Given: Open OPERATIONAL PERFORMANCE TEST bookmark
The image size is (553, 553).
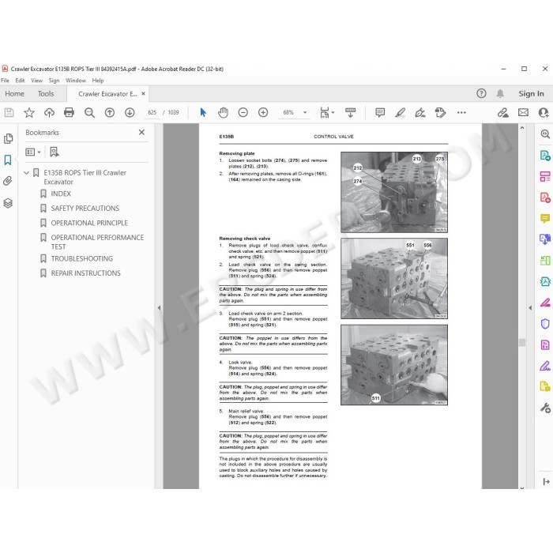Looking at the screenshot, I should coord(97,242).
